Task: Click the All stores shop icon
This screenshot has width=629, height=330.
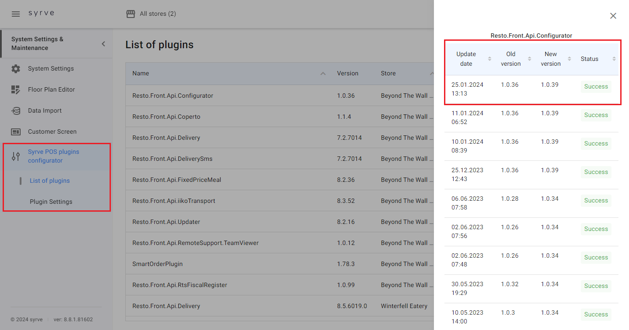Action: [x=131, y=14]
